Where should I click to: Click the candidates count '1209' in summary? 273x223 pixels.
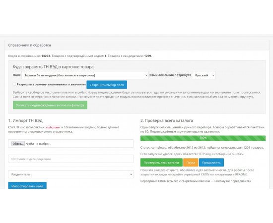[x=147, y=56]
